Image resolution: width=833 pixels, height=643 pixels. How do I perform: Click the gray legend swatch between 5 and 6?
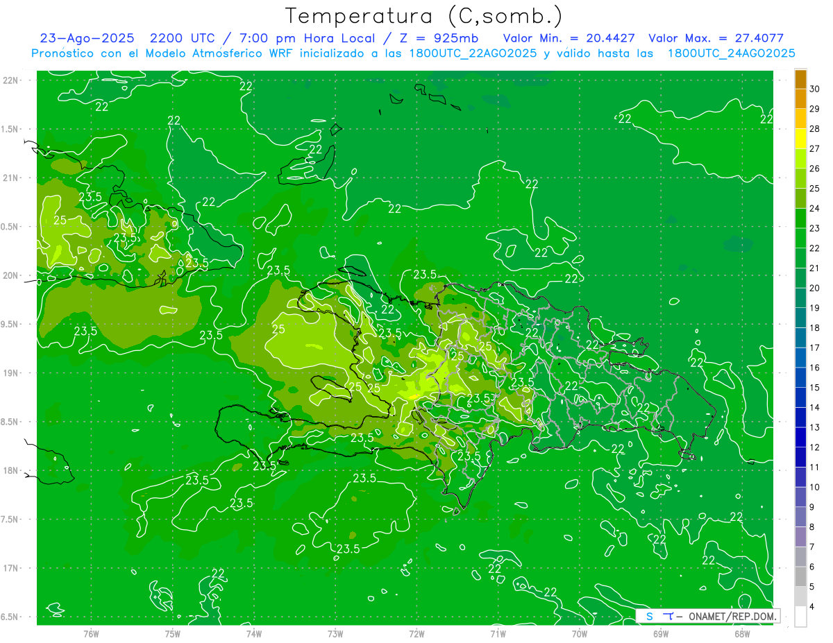[x=800, y=576]
